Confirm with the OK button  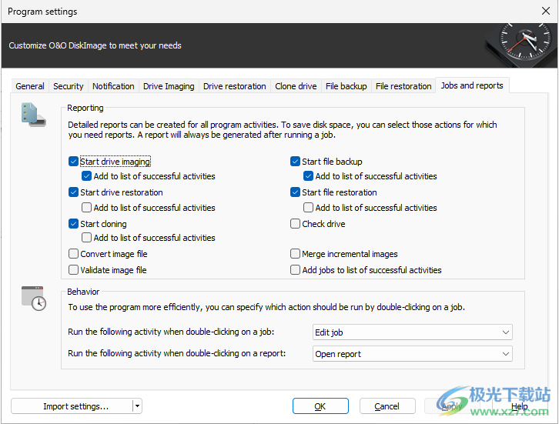pyautogui.click(x=320, y=406)
